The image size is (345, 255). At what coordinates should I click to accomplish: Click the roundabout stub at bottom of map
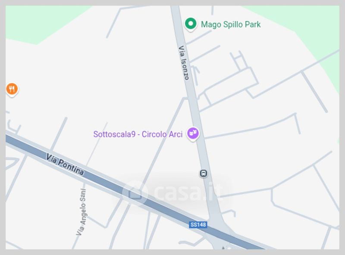(x=221, y=246)
